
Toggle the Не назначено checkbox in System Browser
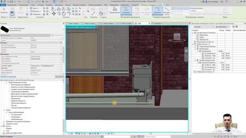[195, 33]
